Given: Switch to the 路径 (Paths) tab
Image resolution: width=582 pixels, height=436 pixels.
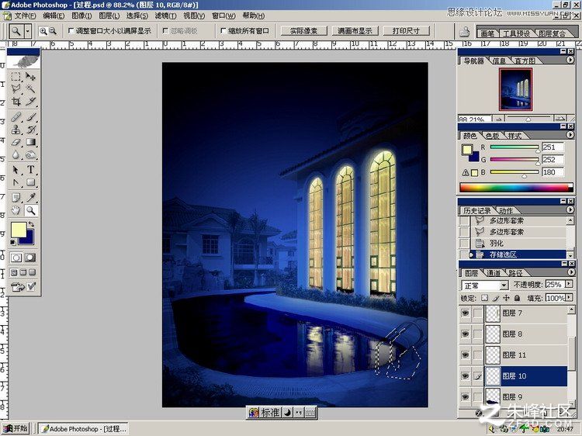Looking at the screenshot, I should pyautogui.click(x=515, y=273).
